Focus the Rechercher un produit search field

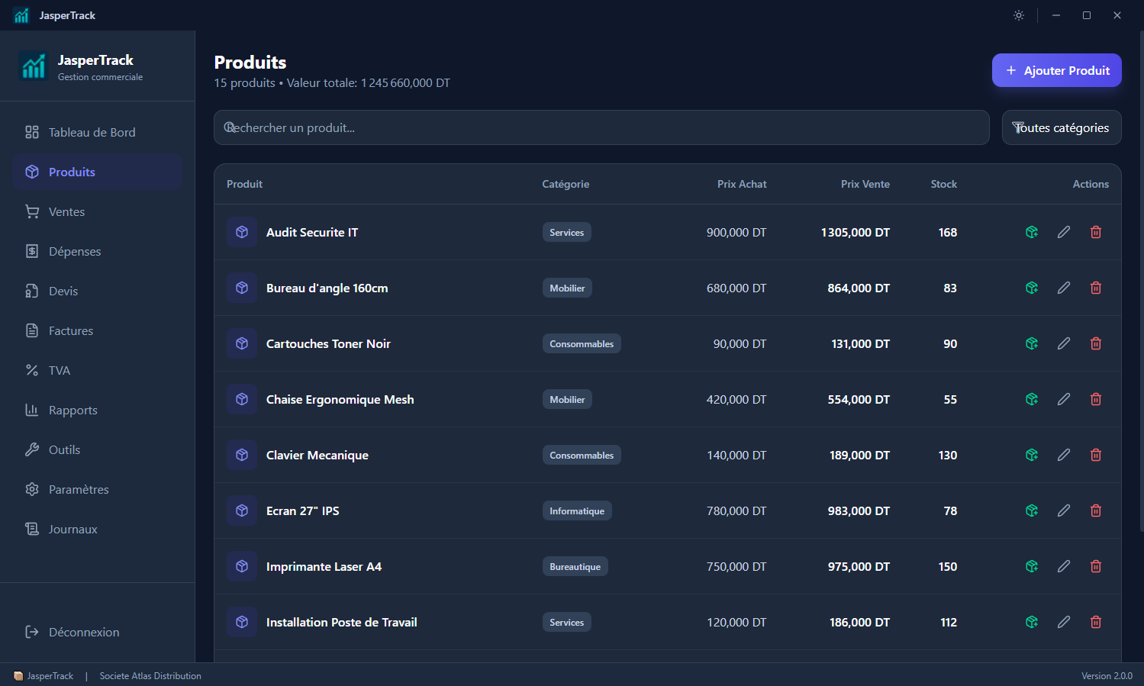click(x=601, y=127)
